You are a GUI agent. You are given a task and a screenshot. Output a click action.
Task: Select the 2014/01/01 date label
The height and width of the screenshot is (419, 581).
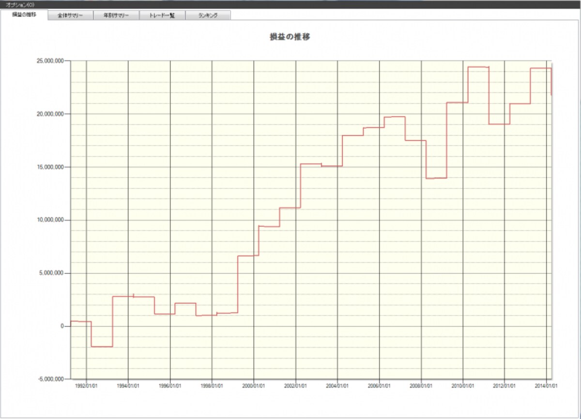(547, 386)
